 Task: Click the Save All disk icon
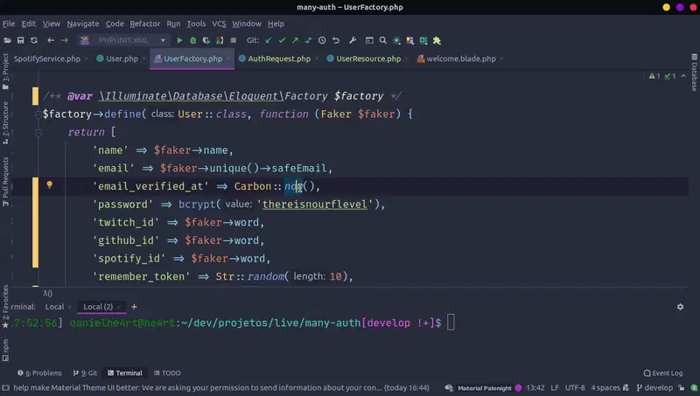[20, 40]
